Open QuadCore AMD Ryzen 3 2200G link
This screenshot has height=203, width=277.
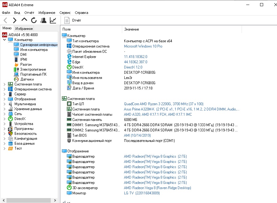164,104
